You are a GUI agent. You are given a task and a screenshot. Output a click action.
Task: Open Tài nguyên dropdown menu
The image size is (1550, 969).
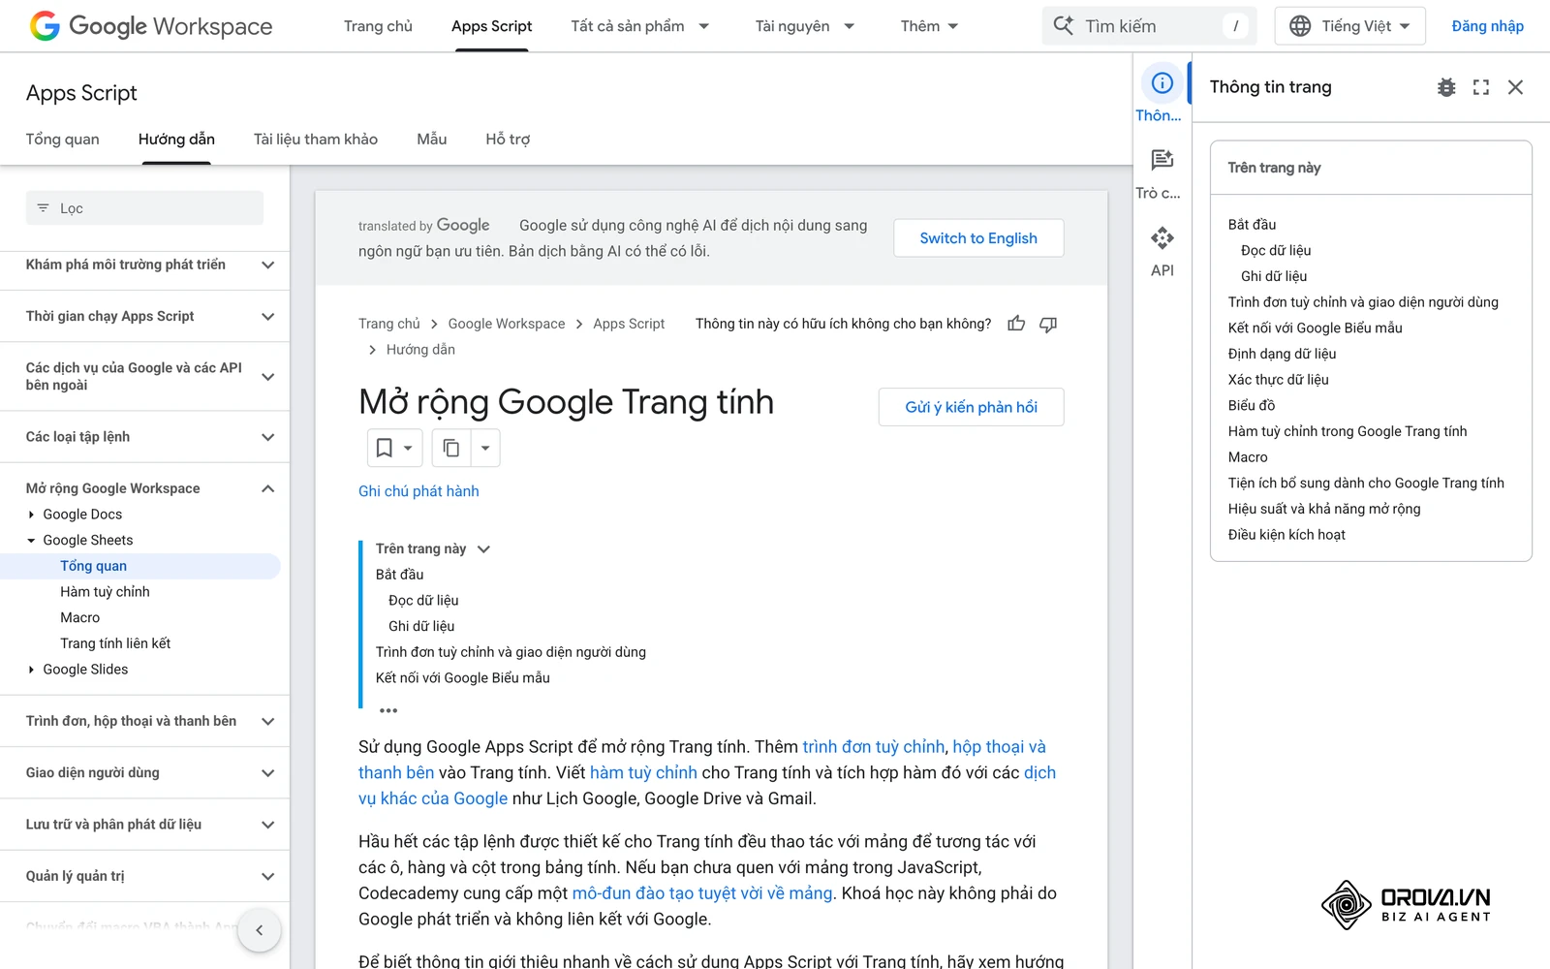tap(805, 26)
